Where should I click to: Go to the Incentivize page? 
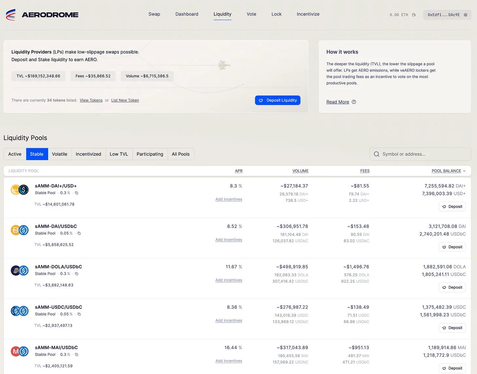pyautogui.click(x=308, y=14)
